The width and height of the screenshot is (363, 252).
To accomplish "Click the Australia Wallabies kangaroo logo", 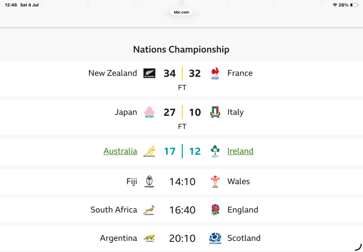I will pos(149,151).
